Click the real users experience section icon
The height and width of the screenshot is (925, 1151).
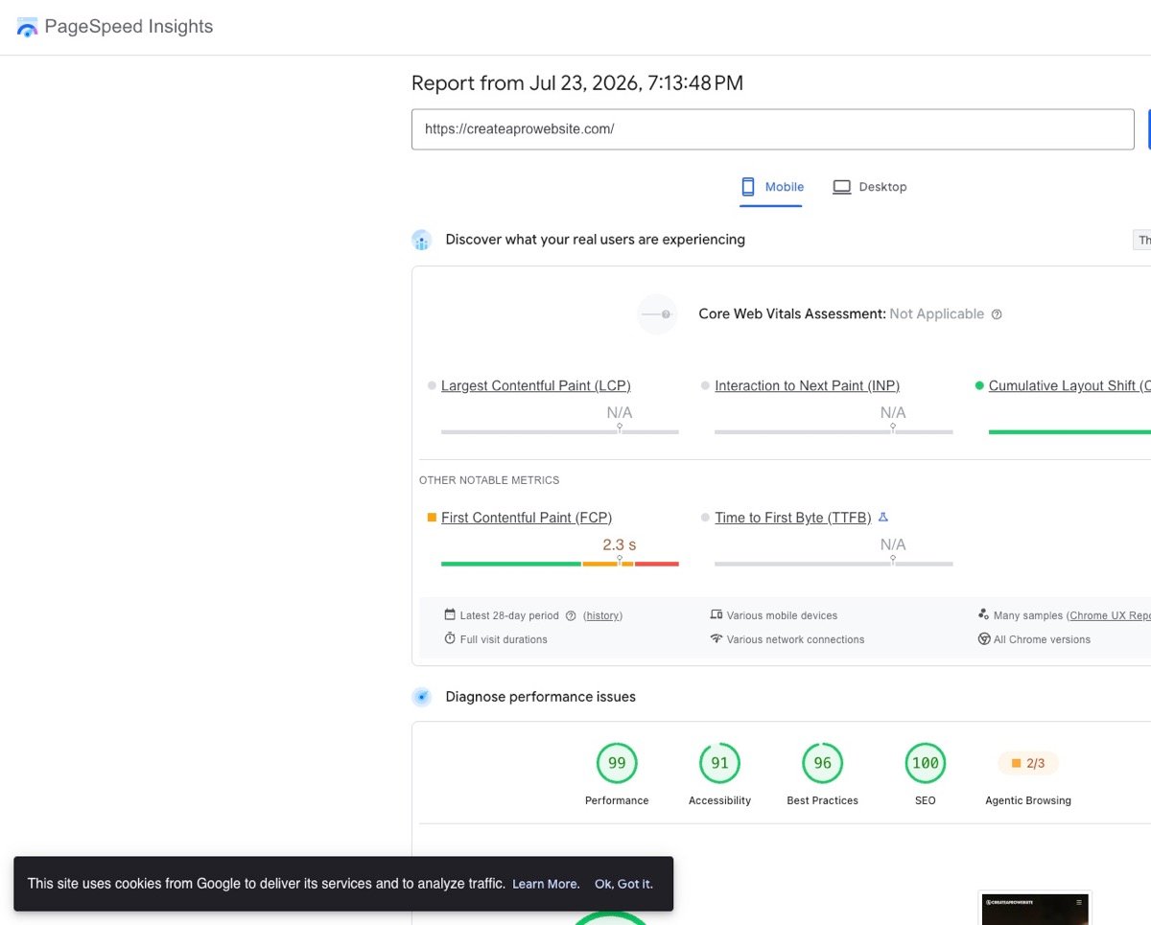422,240
